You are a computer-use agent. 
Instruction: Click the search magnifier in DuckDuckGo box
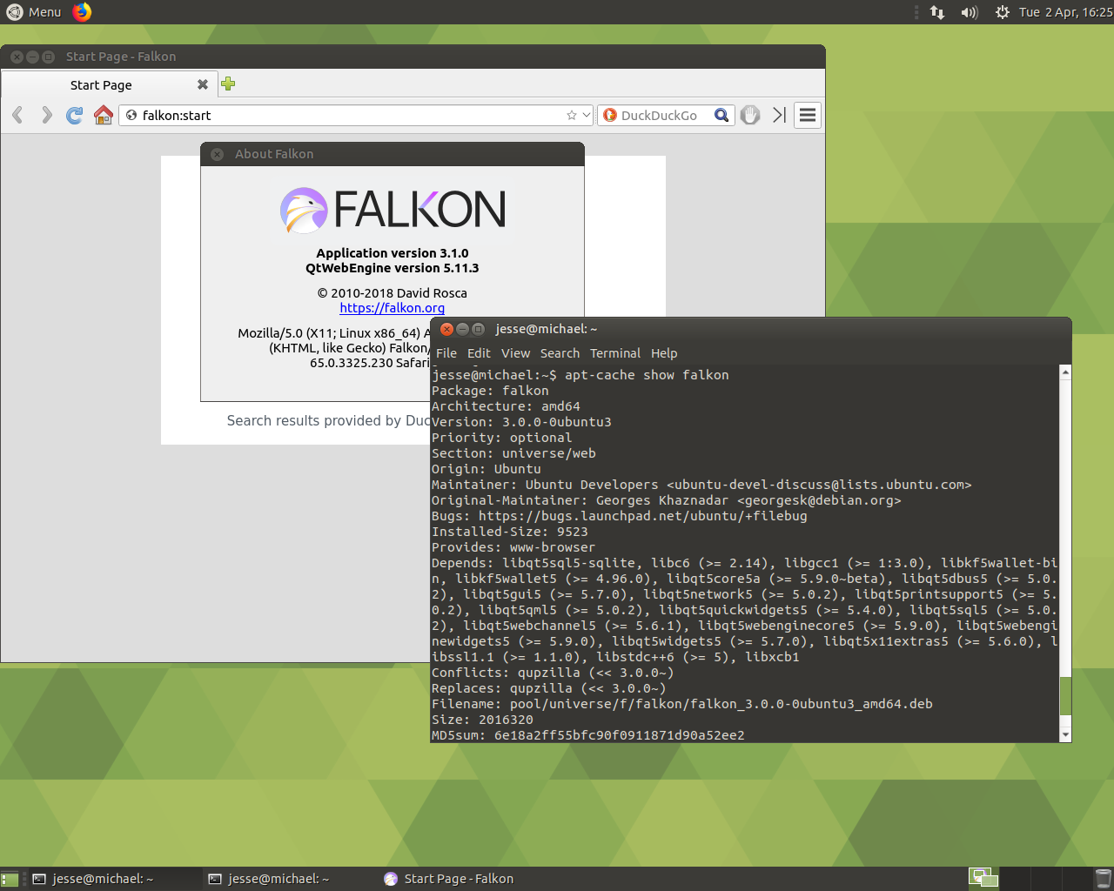(721, 115)
